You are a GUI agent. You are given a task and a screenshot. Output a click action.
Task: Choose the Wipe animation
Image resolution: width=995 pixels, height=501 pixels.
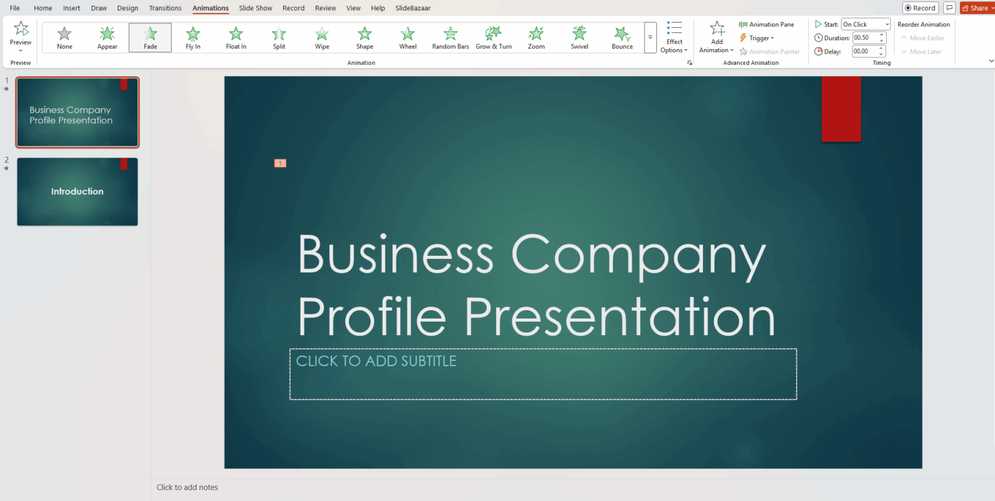tap(322, 38)
